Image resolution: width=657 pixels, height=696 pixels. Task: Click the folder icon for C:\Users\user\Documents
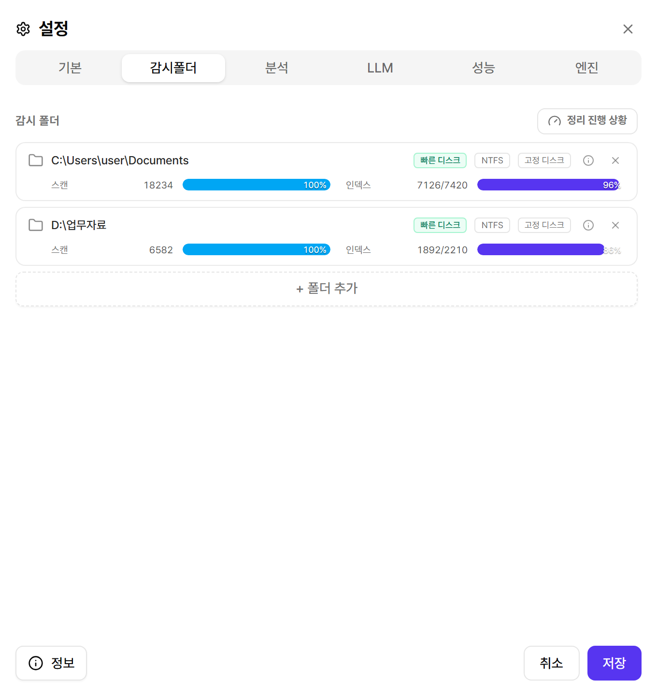[36, 160]
